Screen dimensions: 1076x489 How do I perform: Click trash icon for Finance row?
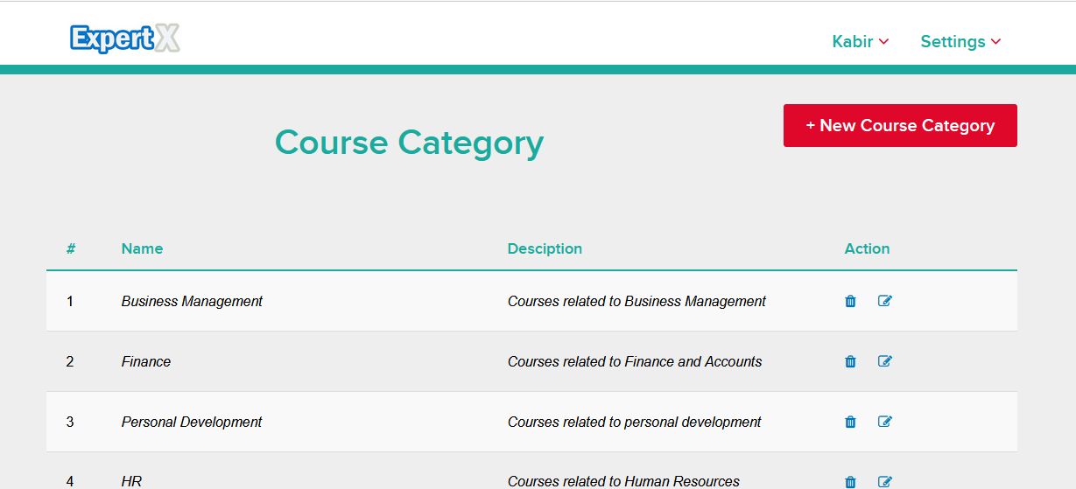click(x=850, y=361)
